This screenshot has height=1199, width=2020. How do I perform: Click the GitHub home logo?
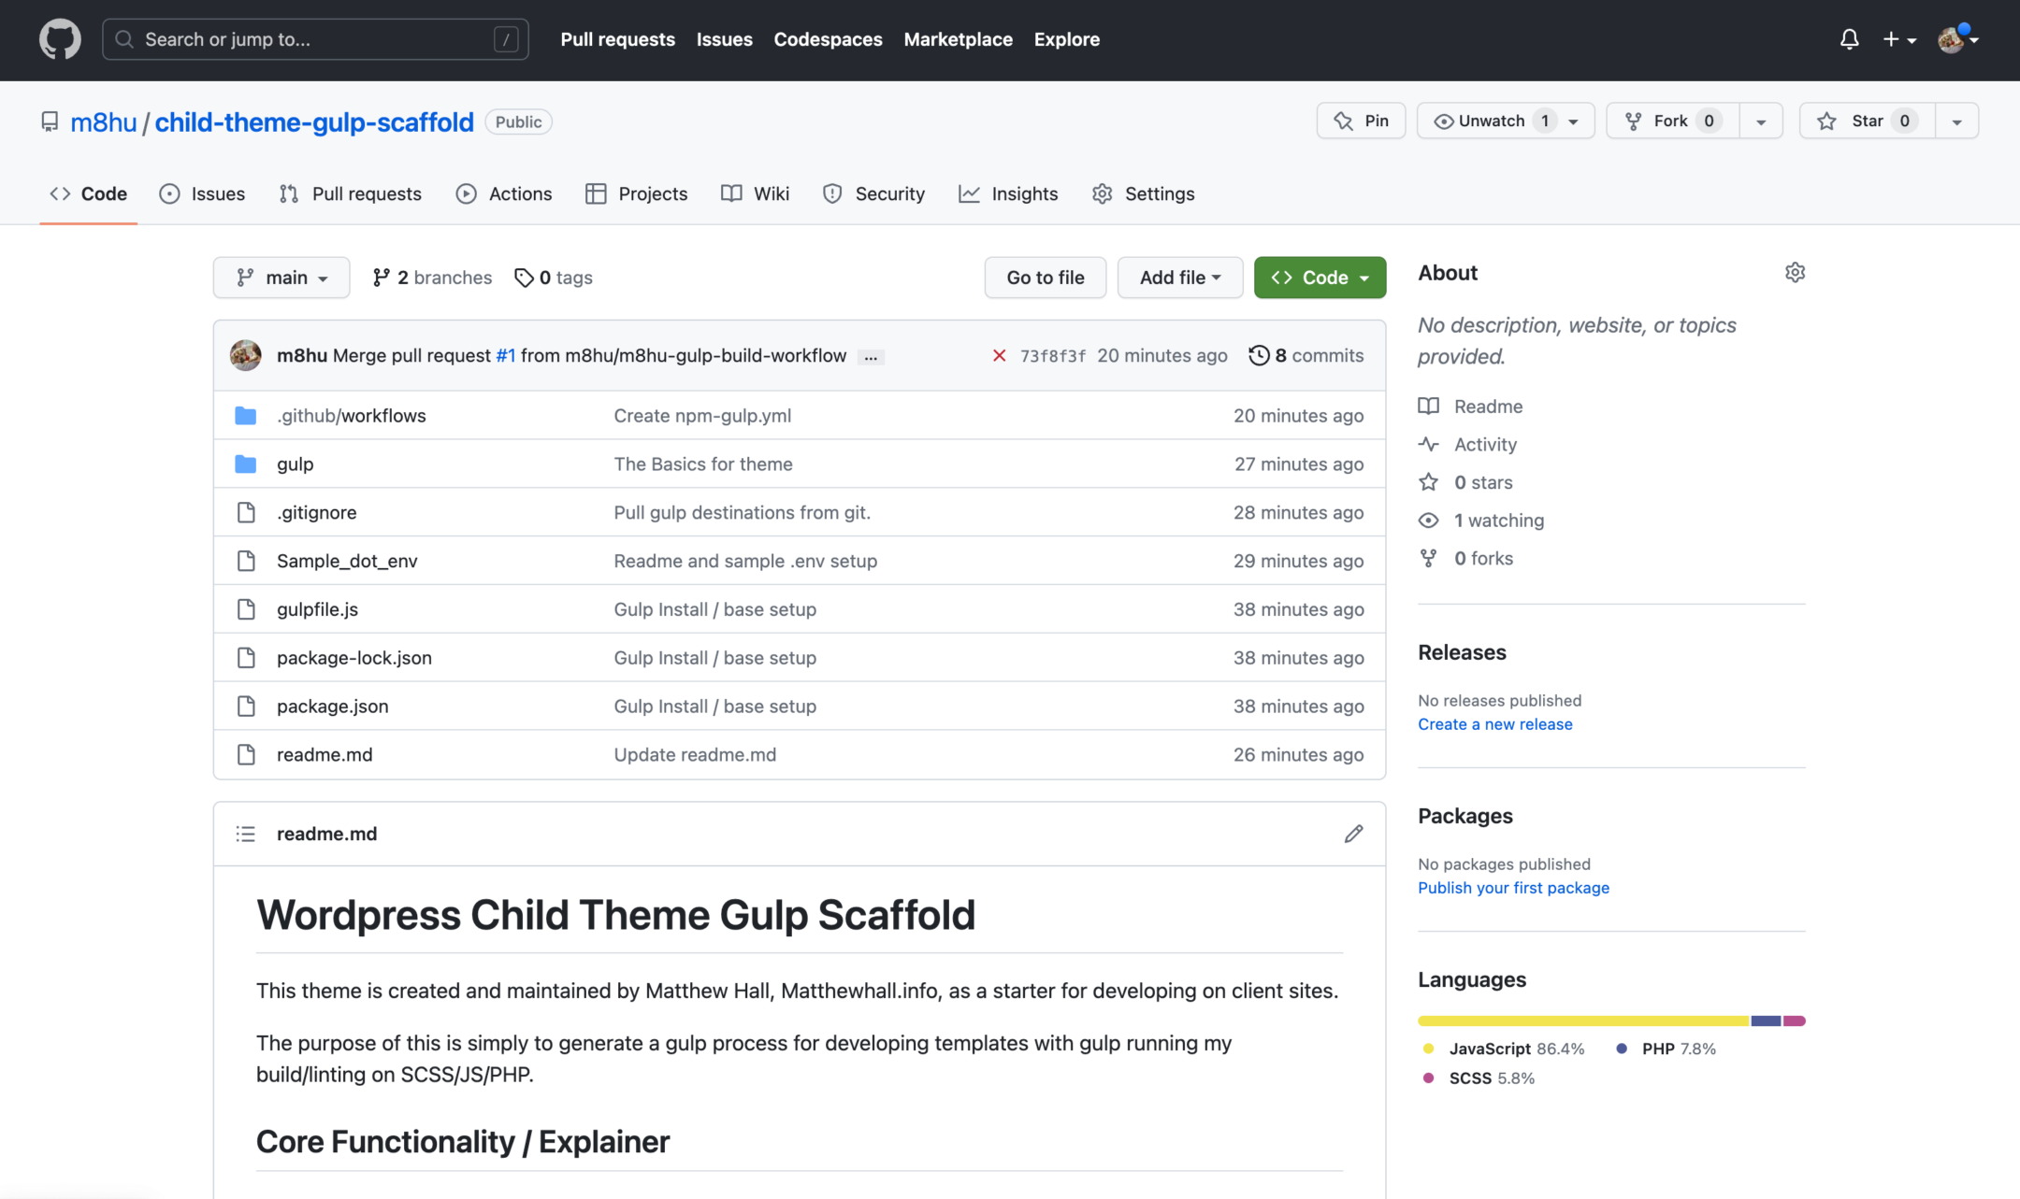(59, 39)
